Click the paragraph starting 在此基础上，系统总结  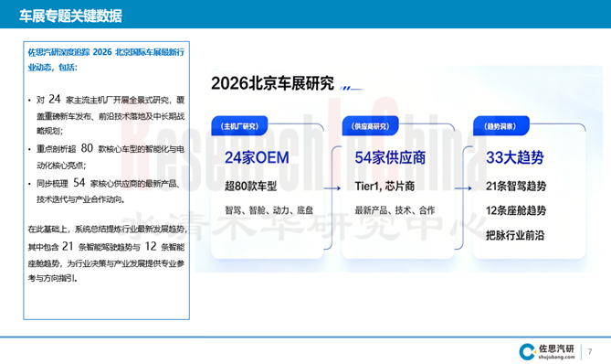107,253
